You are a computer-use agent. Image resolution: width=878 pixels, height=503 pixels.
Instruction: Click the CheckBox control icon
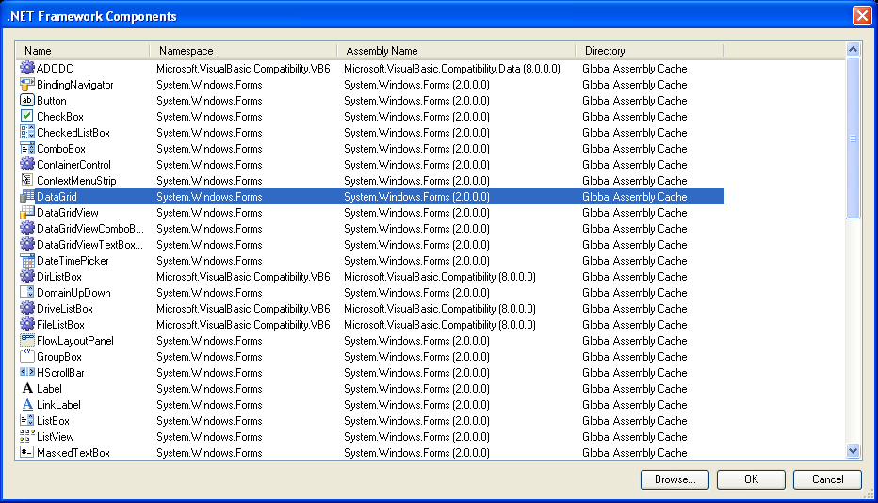click(x=27, y=116)
